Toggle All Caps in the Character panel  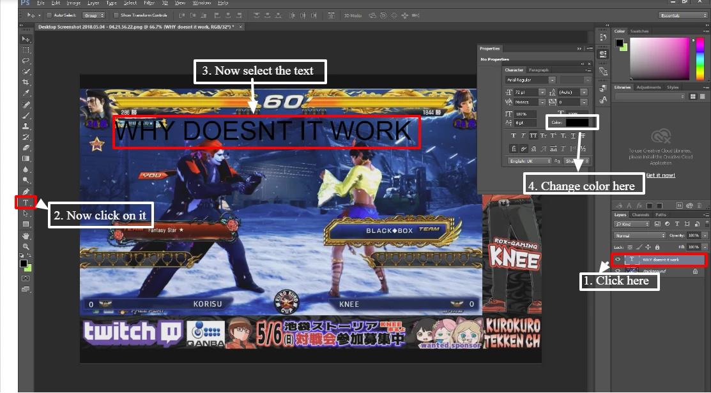click(x=533, y=136)
